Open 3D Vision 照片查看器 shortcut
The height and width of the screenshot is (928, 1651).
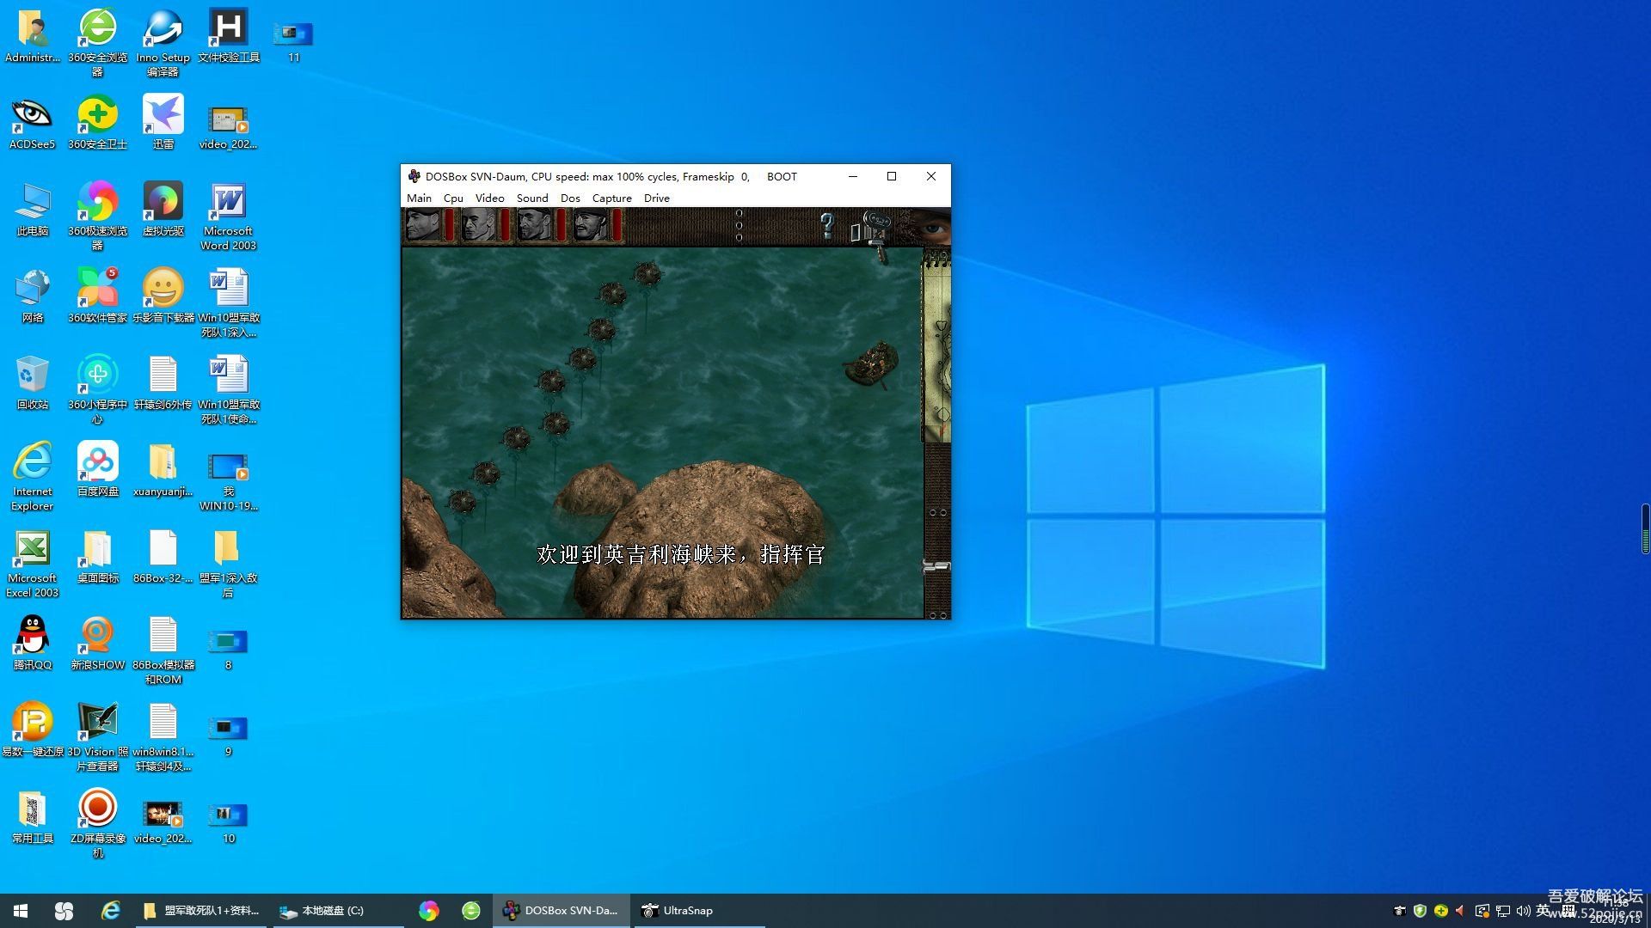pyautogui.click(x=97, y=736)
